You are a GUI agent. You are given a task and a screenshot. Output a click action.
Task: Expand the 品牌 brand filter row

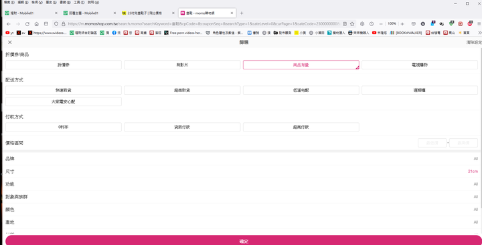pos(242,159)
